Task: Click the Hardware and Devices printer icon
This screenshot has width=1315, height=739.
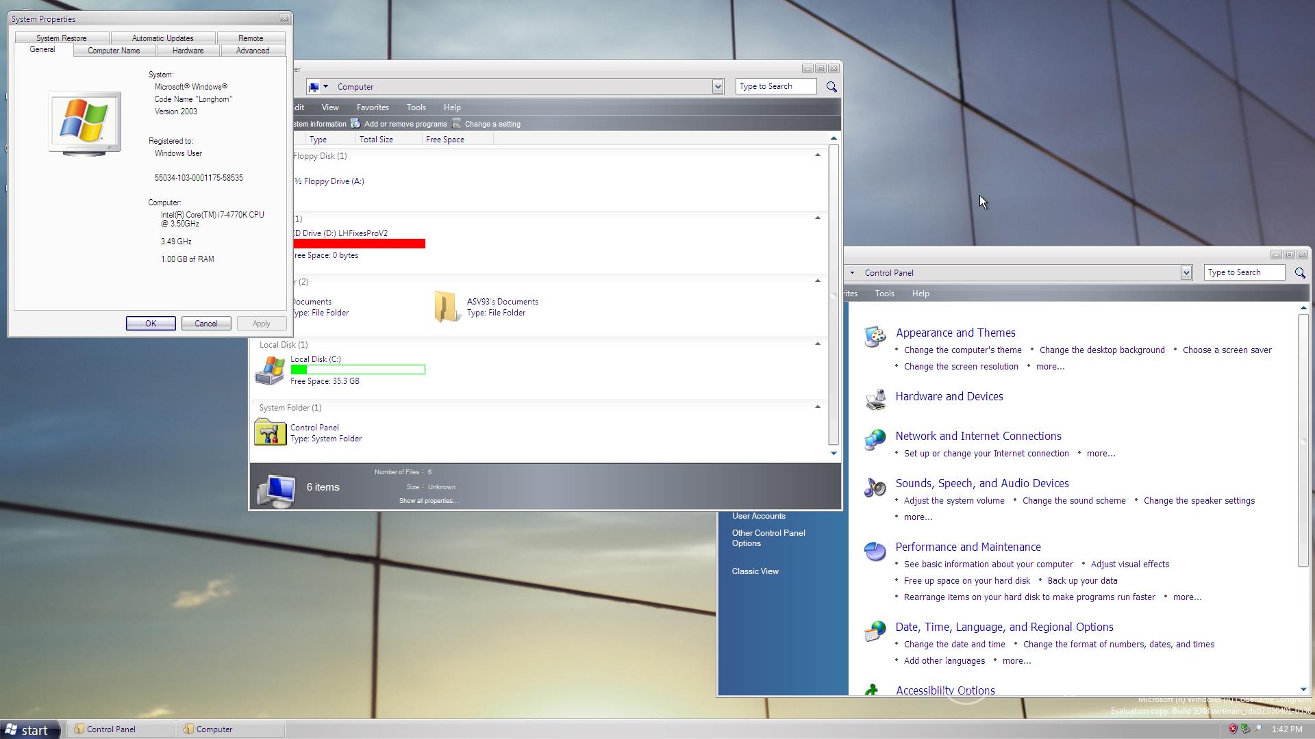Action: click(875, 400)
